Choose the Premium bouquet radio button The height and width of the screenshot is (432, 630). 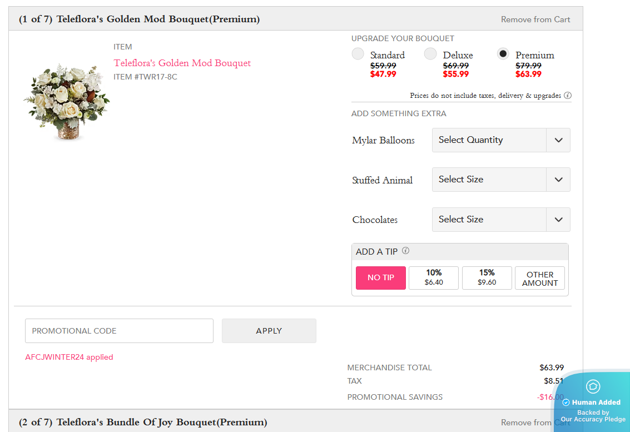pyautogui.click(x=503, y=54)
